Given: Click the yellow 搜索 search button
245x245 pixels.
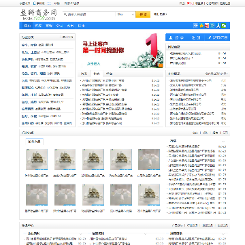Looking at the screenshot, I should [143, 14].
